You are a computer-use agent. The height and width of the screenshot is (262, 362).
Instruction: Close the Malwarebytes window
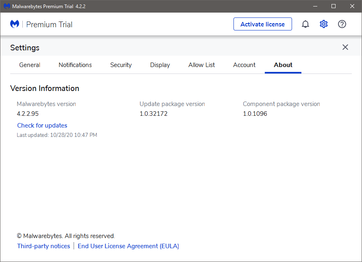352,6
